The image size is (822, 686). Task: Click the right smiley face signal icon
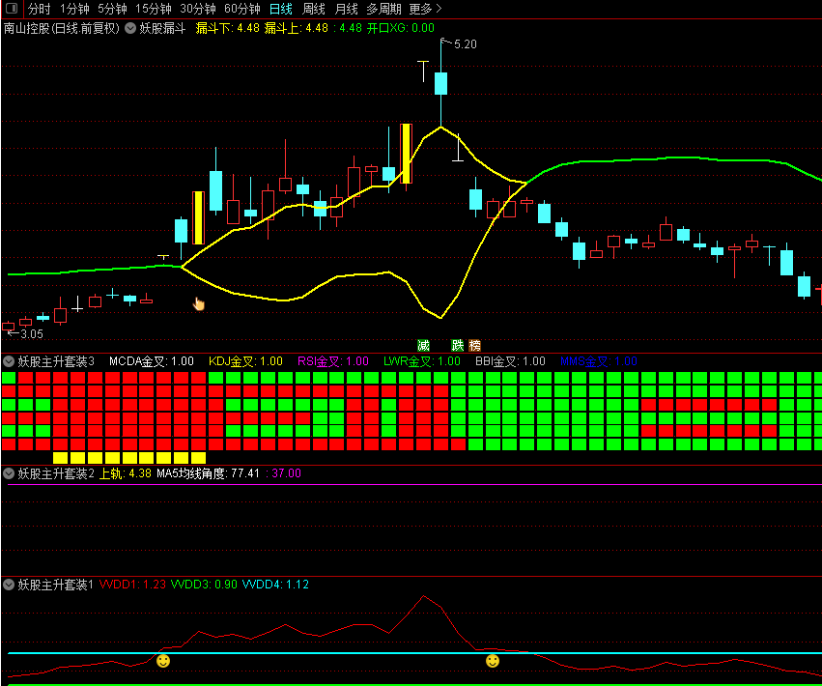click(493, 661)
